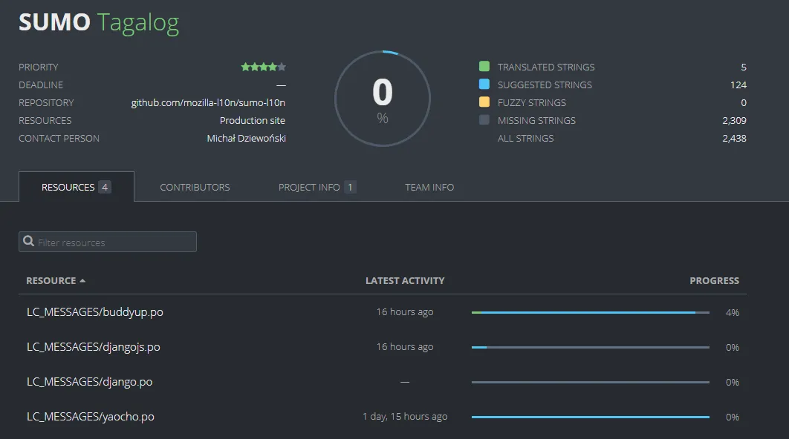The width and height of the screenshot is (789, 439).
Task: Open the Team Info tab
Action: pos(429,187)
